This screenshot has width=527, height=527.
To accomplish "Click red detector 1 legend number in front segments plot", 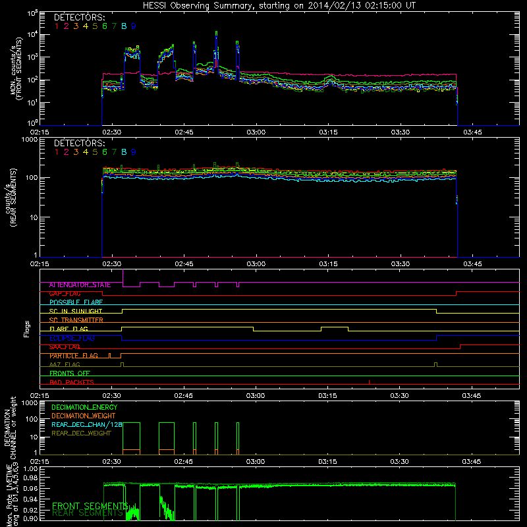I will click(57, 26).
